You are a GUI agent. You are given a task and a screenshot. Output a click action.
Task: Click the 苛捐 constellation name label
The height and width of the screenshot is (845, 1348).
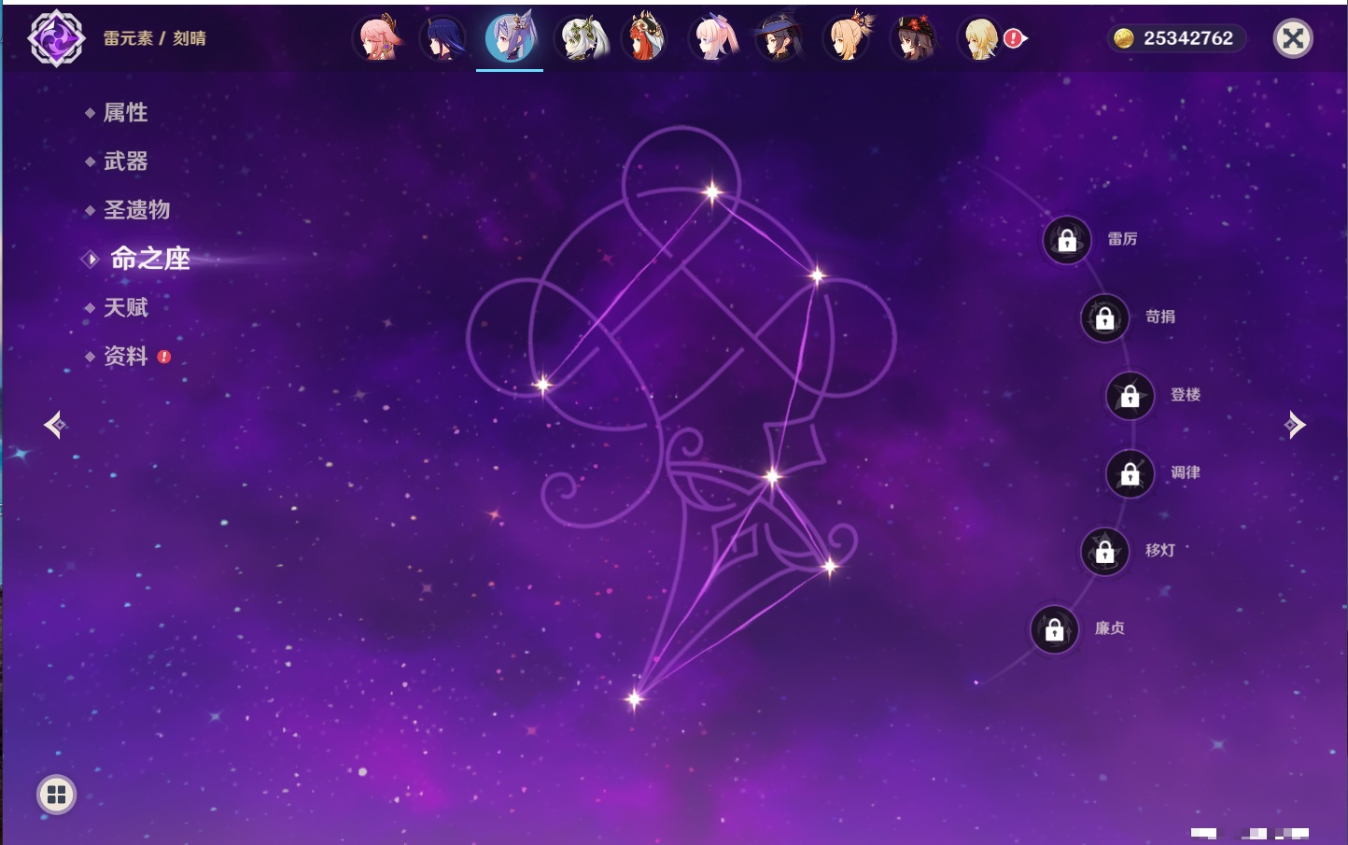click(x=1160, y=317)
